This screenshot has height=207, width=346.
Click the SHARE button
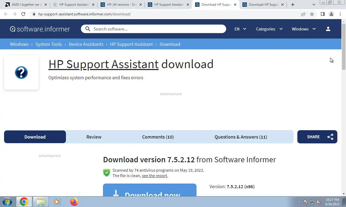click(317, 137)
